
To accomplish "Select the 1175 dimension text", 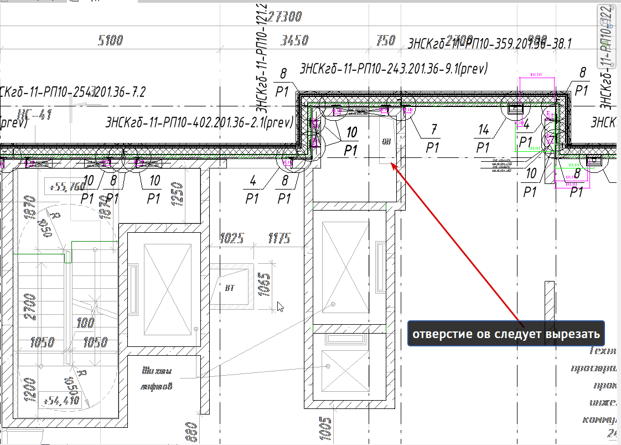I will (279, 238).
